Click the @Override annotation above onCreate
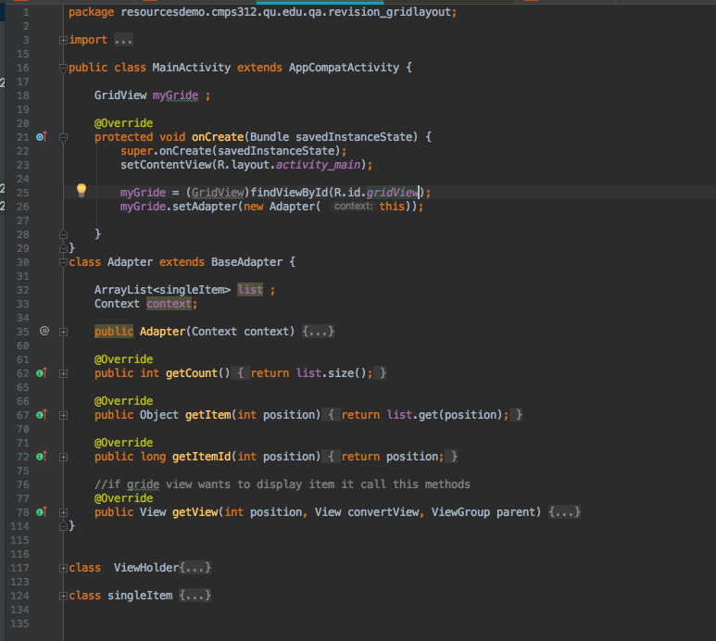Viewport: 716px width, 641px height. pos(124,123)
